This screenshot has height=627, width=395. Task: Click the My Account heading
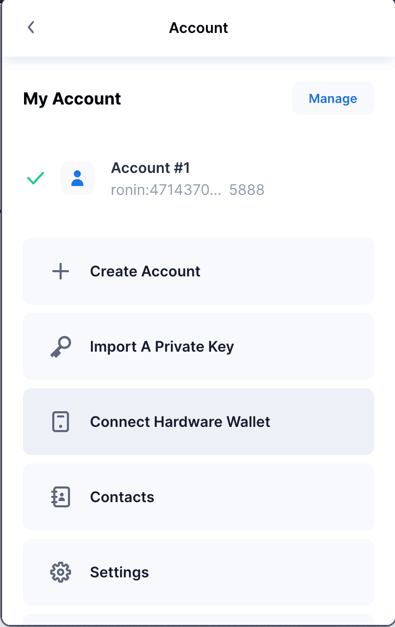click(72, 99)
